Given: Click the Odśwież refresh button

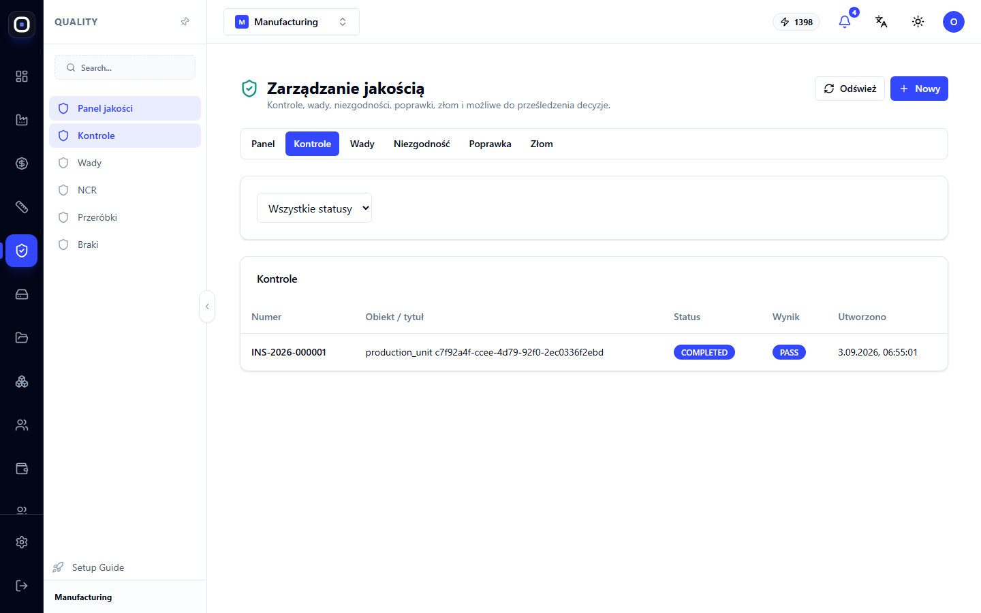Looking at the screenshot, I should click(850, 89).
